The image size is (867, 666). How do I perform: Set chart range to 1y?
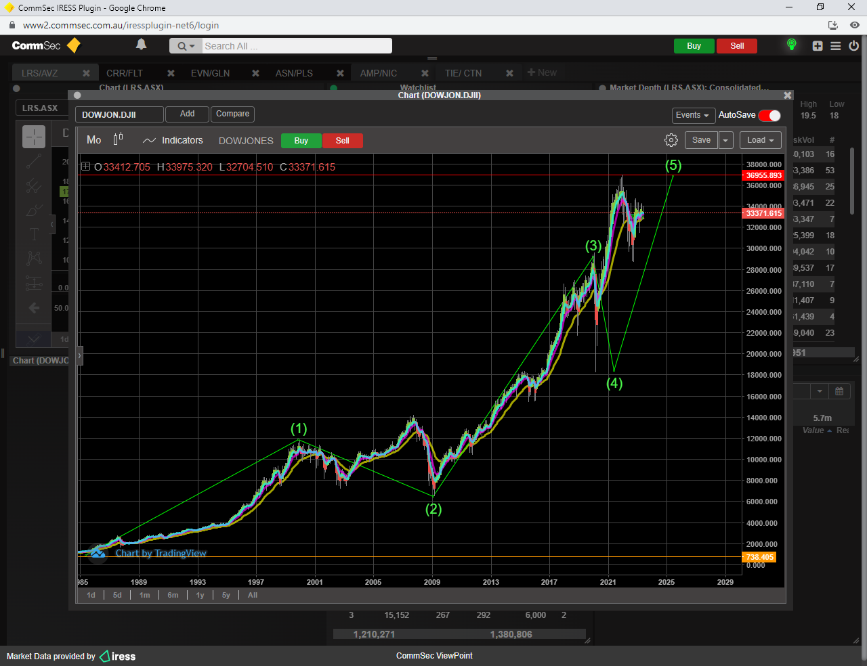pos(200,595)
